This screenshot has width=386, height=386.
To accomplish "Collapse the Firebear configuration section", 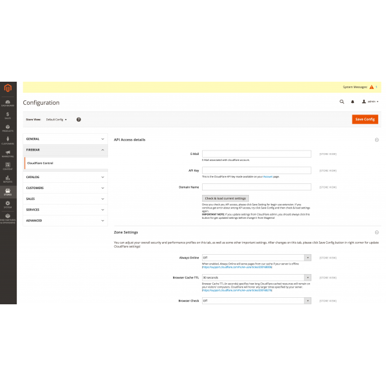I will click(65, 150).
